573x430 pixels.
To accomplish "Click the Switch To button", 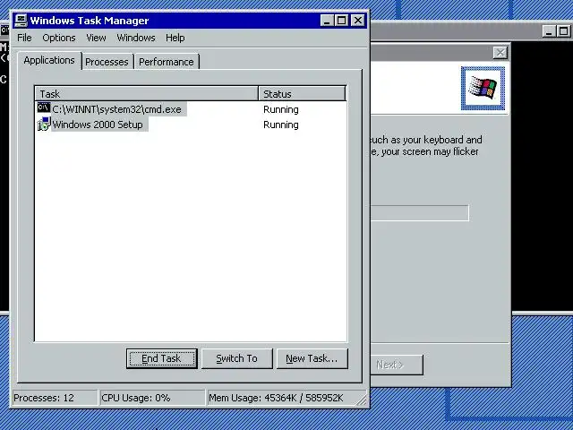I will [236, 358].
